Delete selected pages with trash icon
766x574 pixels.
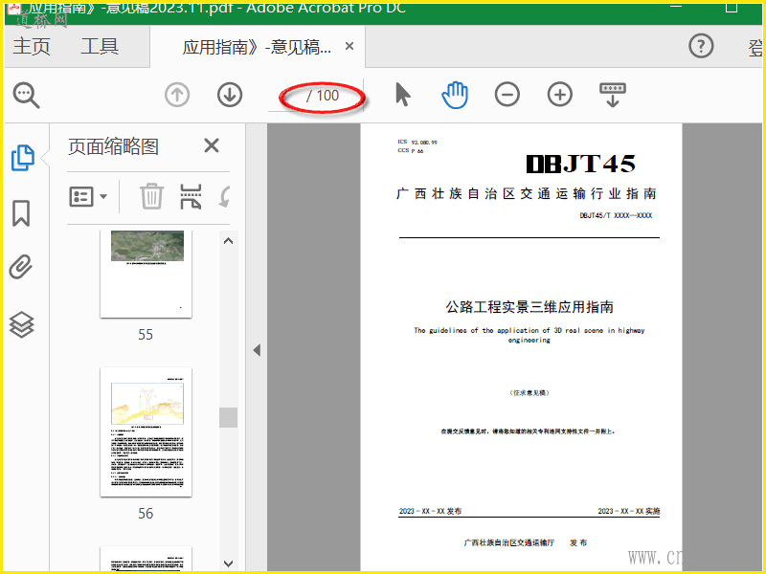(151, 196)
